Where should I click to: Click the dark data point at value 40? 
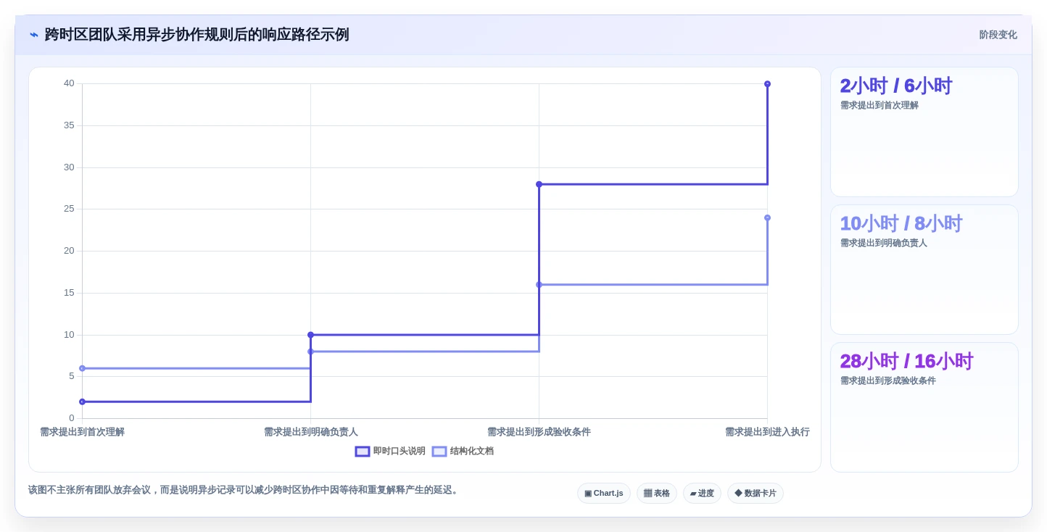(767, 84)
